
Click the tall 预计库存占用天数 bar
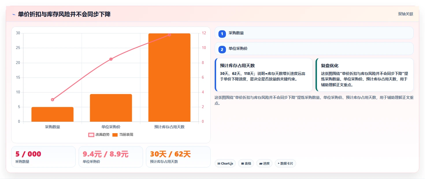tap(169, 78)
